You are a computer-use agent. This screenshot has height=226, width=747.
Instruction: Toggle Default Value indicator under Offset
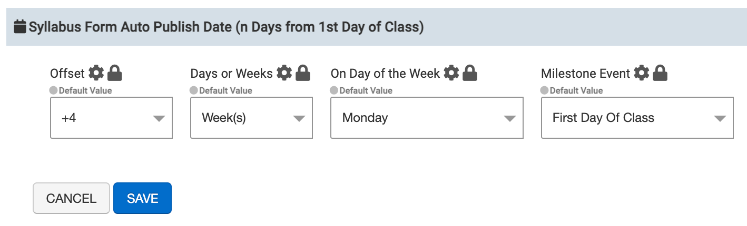click(x=53, y=90)
